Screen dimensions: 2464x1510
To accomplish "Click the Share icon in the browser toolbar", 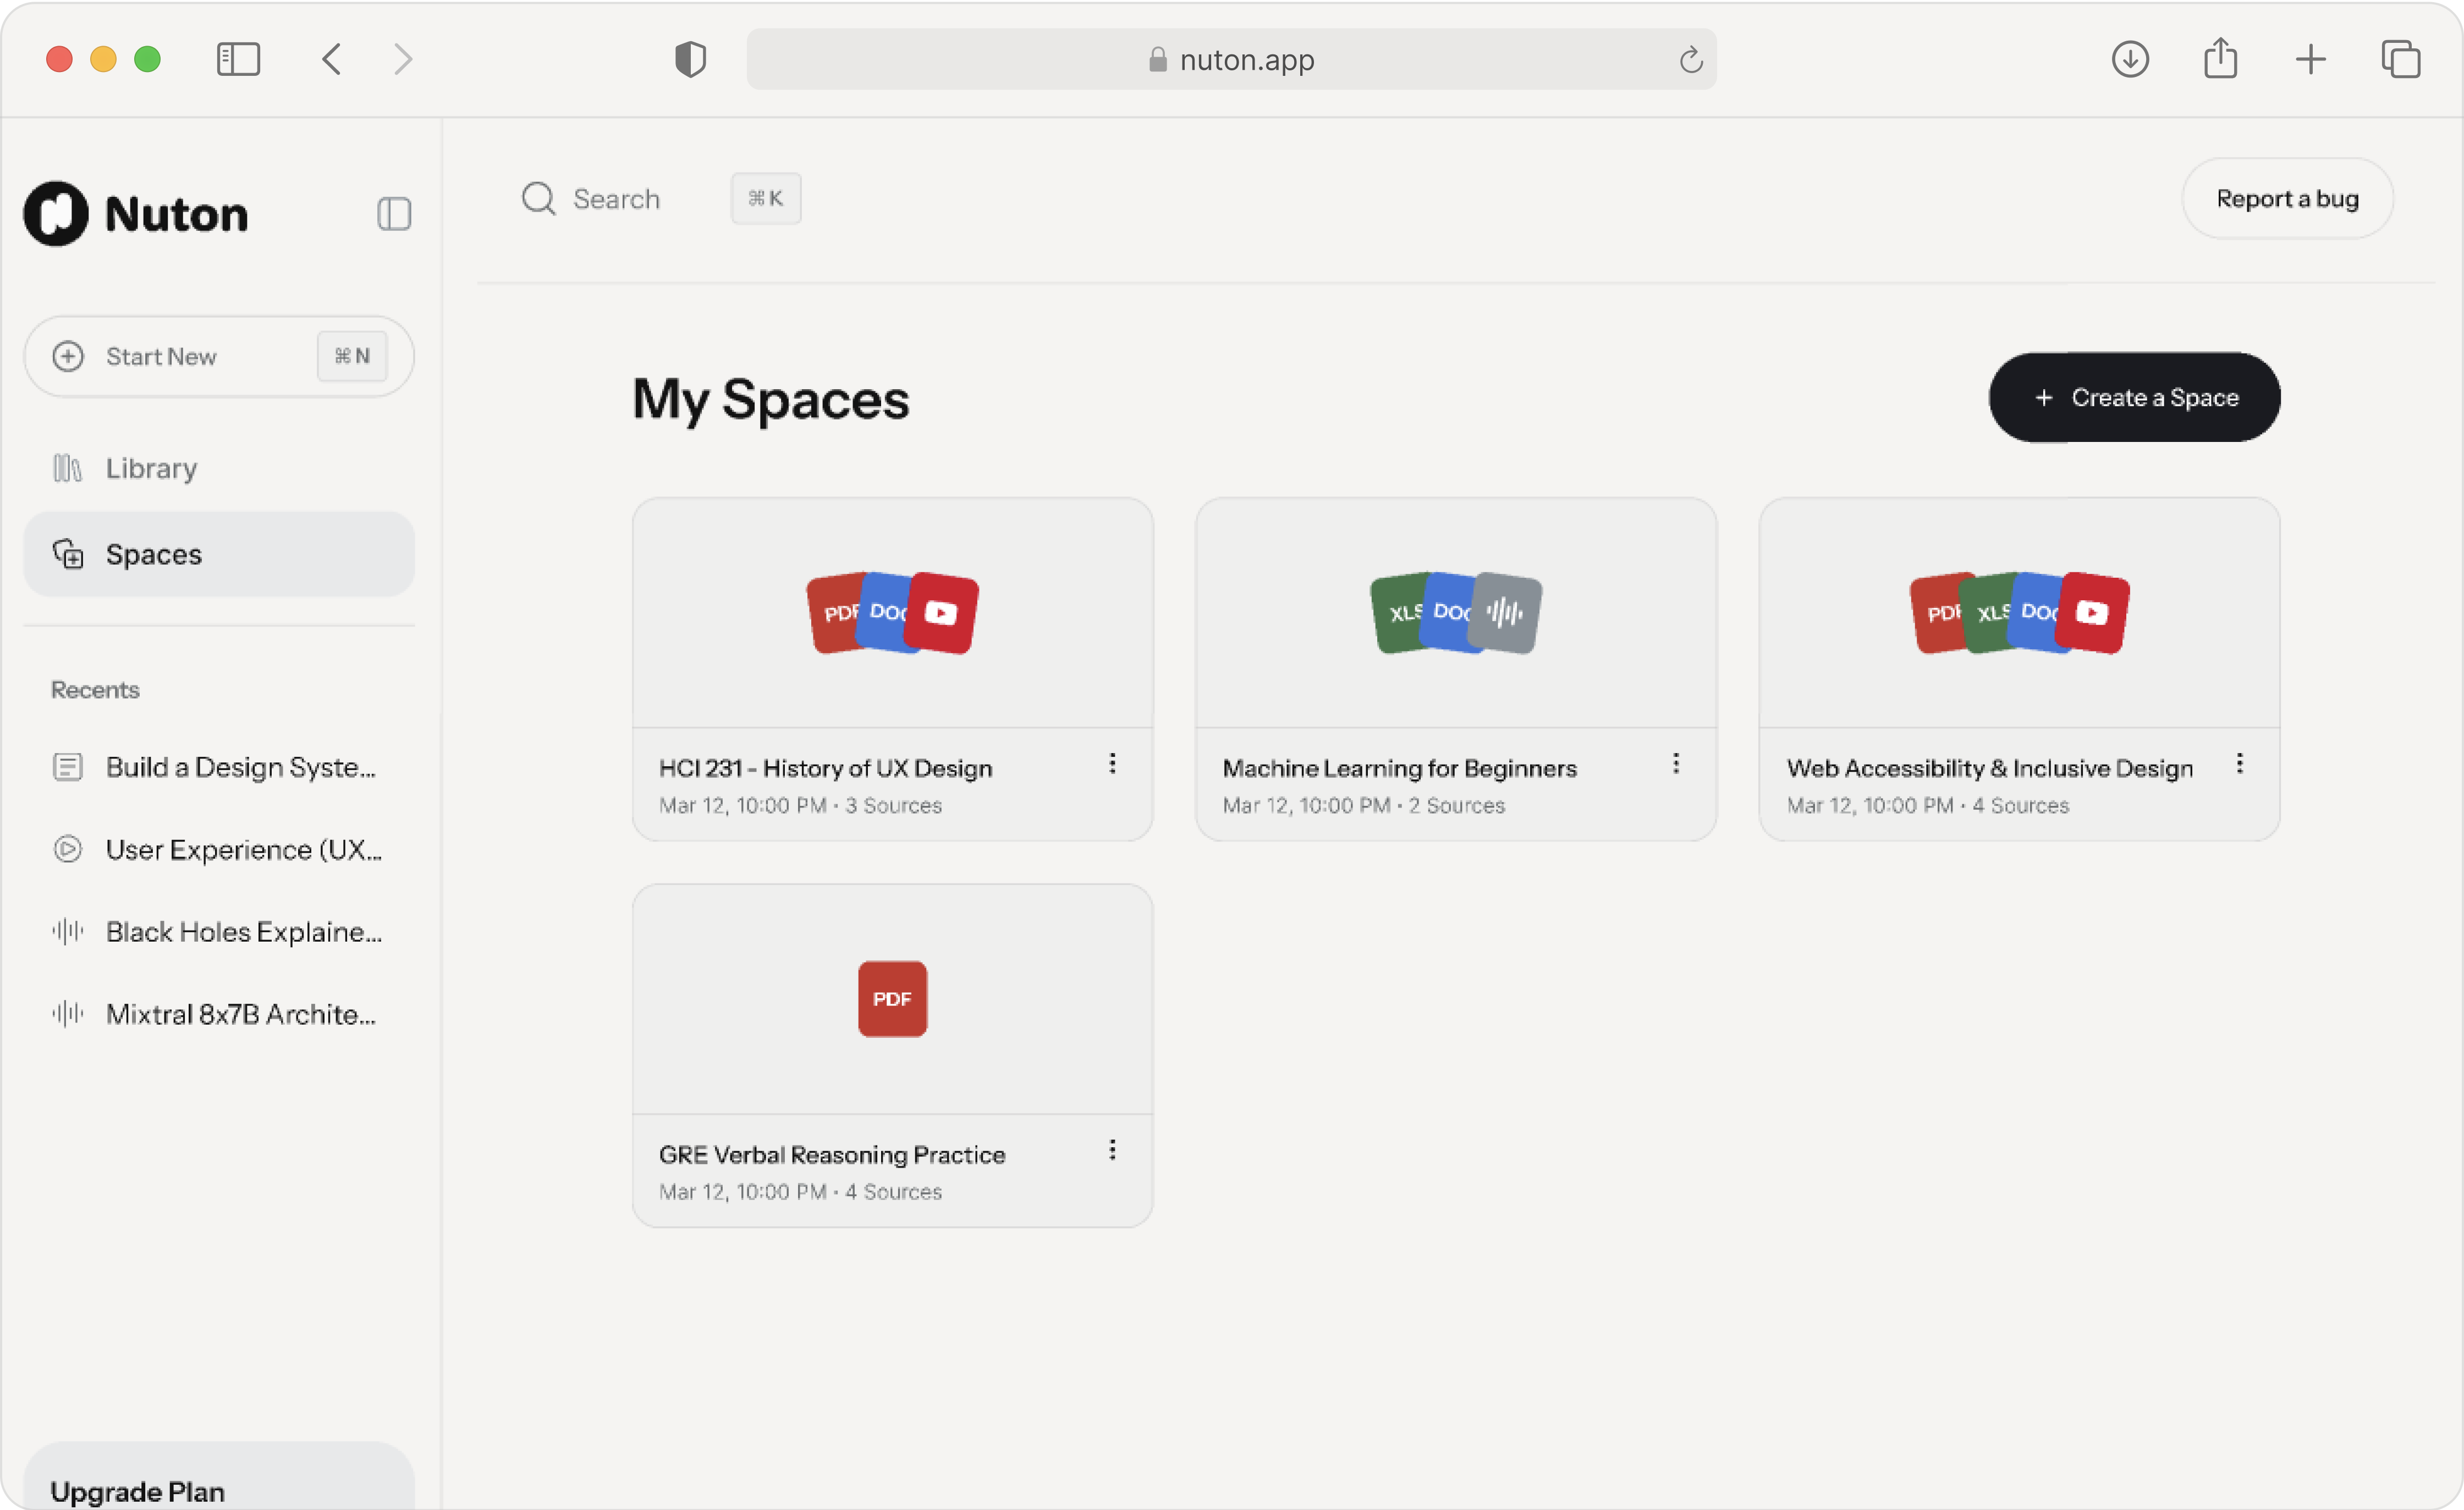I will click(2221, 60).
